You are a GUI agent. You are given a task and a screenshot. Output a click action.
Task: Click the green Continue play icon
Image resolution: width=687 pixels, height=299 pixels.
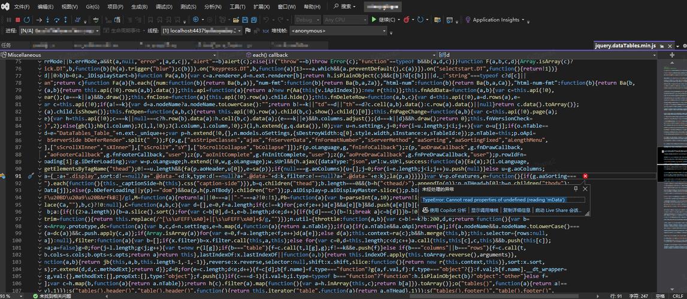tap(374, 20)
